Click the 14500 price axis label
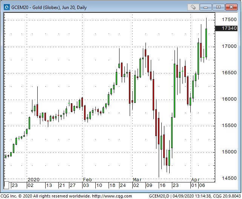The image size is (242, 199). click(x=229, y=178)
